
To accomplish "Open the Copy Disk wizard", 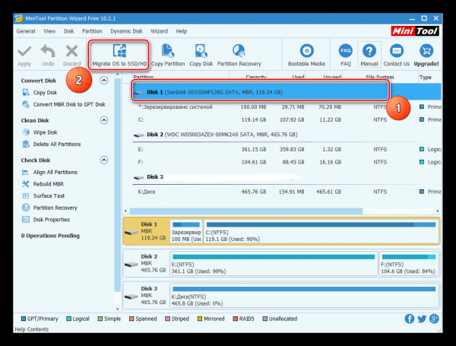I will [x=201, y=56].
